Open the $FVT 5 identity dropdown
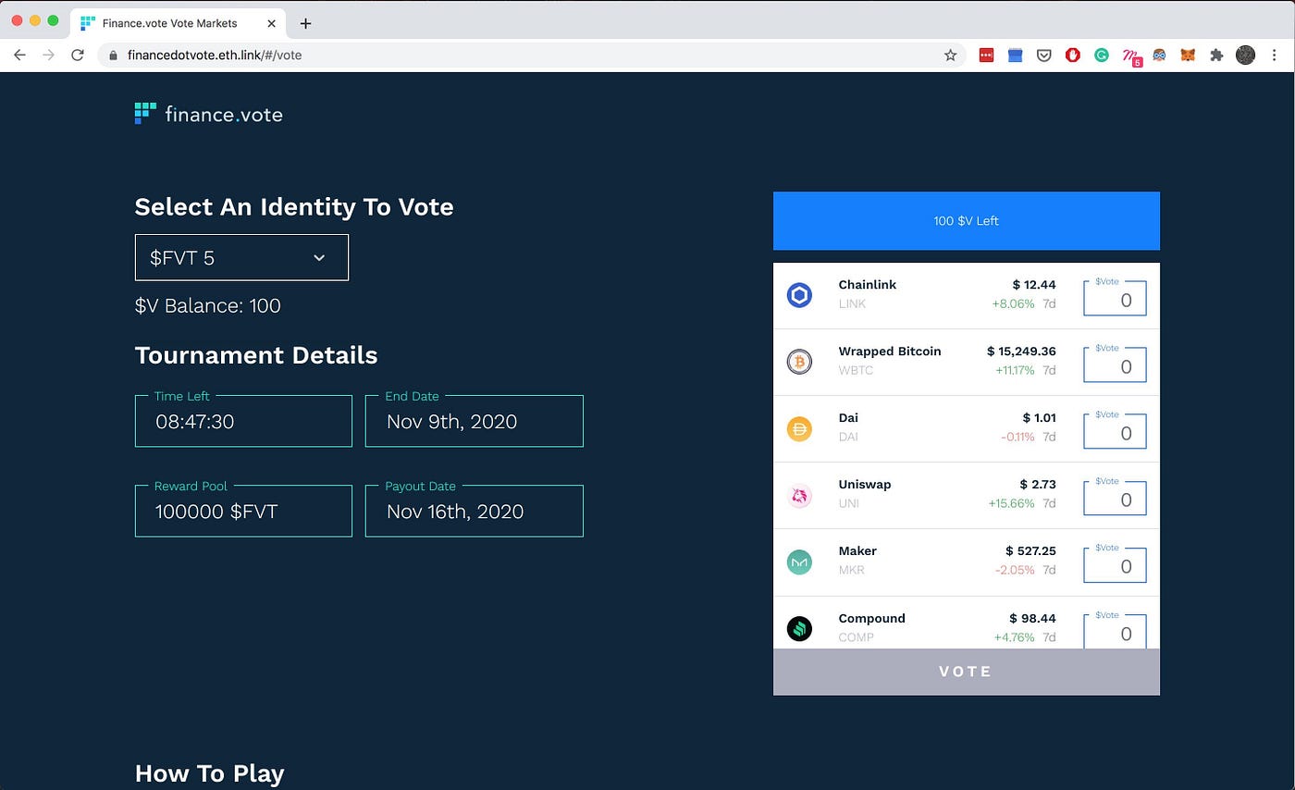The width and height of the screenshot is (1295, 790). (241, 257)
